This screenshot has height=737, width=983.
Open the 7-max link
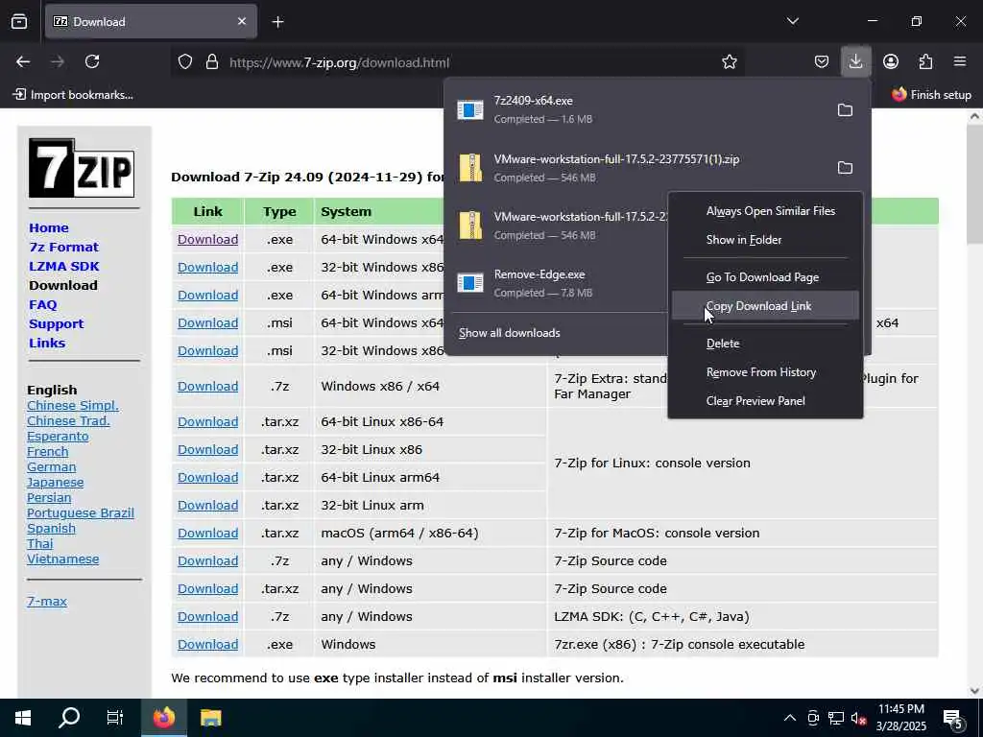[47, 601]
